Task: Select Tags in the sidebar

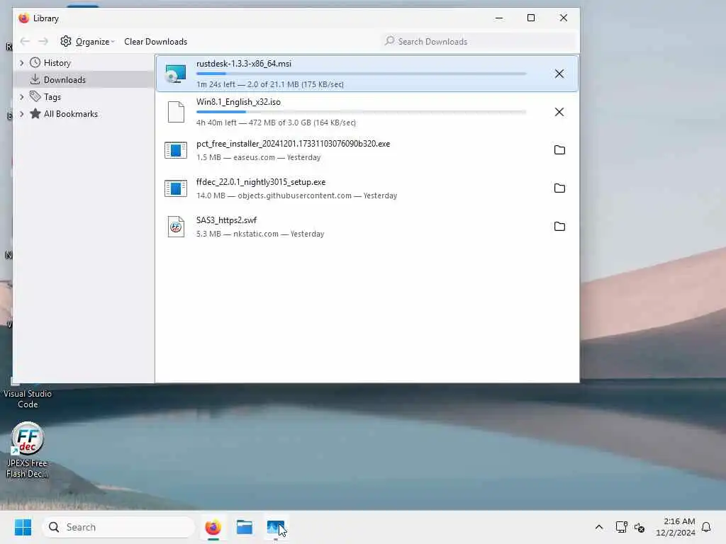Action: 52,96
